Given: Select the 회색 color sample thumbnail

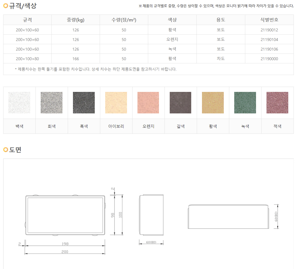Looking at the screenshot, I should [51, 102].
